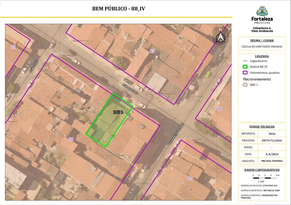Click the "UTM ZONA 24S" projection text
The image size is (291, 205).
(270, 186)
